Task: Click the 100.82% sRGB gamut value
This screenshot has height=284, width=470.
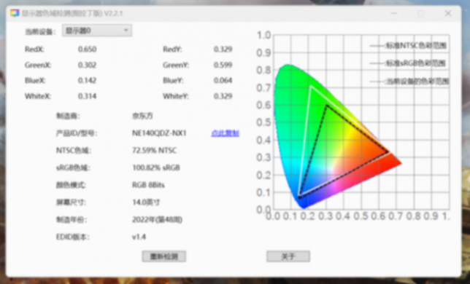Action: [x=156, y=167]
